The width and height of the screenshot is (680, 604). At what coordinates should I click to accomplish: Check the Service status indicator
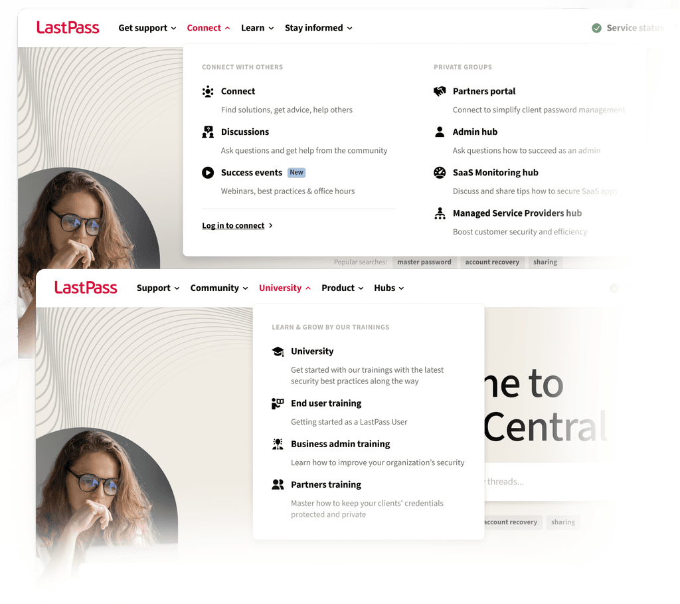pos(628,28)
